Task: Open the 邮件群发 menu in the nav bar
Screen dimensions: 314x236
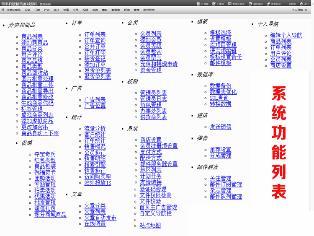Action: [149, 10]
